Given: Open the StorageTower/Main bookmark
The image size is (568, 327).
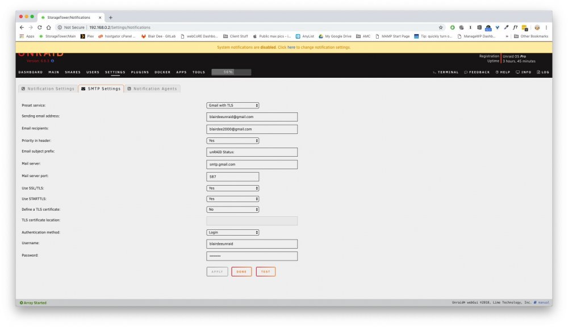Looking at the screenshot, I should 57,36.
